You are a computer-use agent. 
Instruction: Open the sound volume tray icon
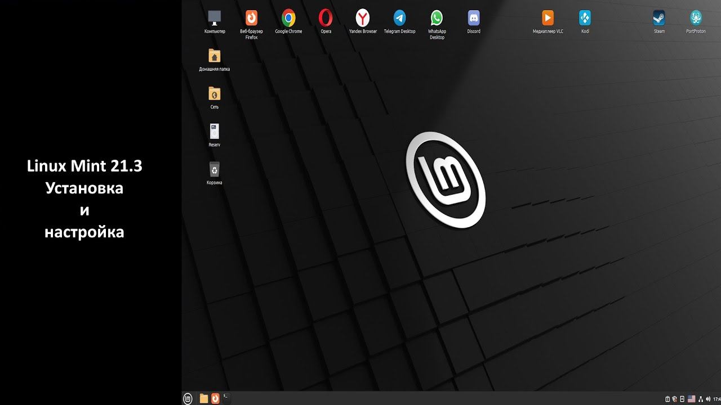point(709,399)
